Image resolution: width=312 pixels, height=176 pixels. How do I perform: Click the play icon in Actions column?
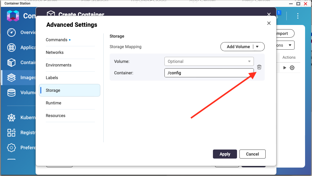[x=285, y=68]
